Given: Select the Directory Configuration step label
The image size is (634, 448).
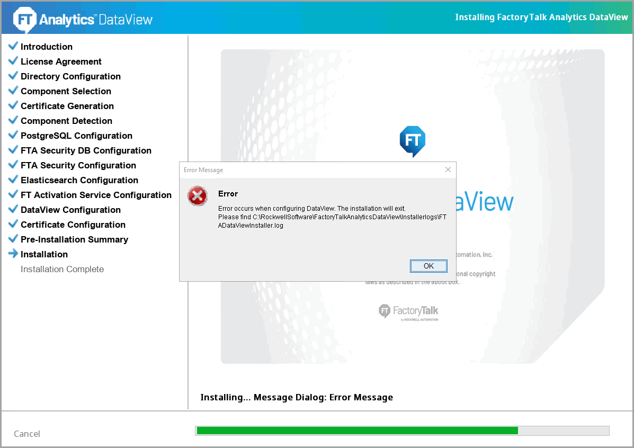Looking at the screenshot, I should pos(71,76).
